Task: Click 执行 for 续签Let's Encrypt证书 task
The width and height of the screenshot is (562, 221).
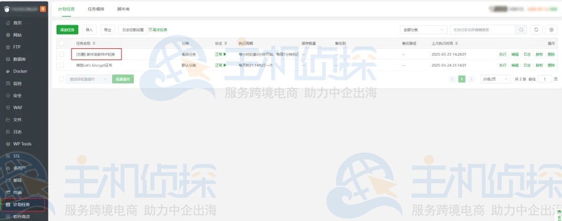Action: click(x=503, y=66)
